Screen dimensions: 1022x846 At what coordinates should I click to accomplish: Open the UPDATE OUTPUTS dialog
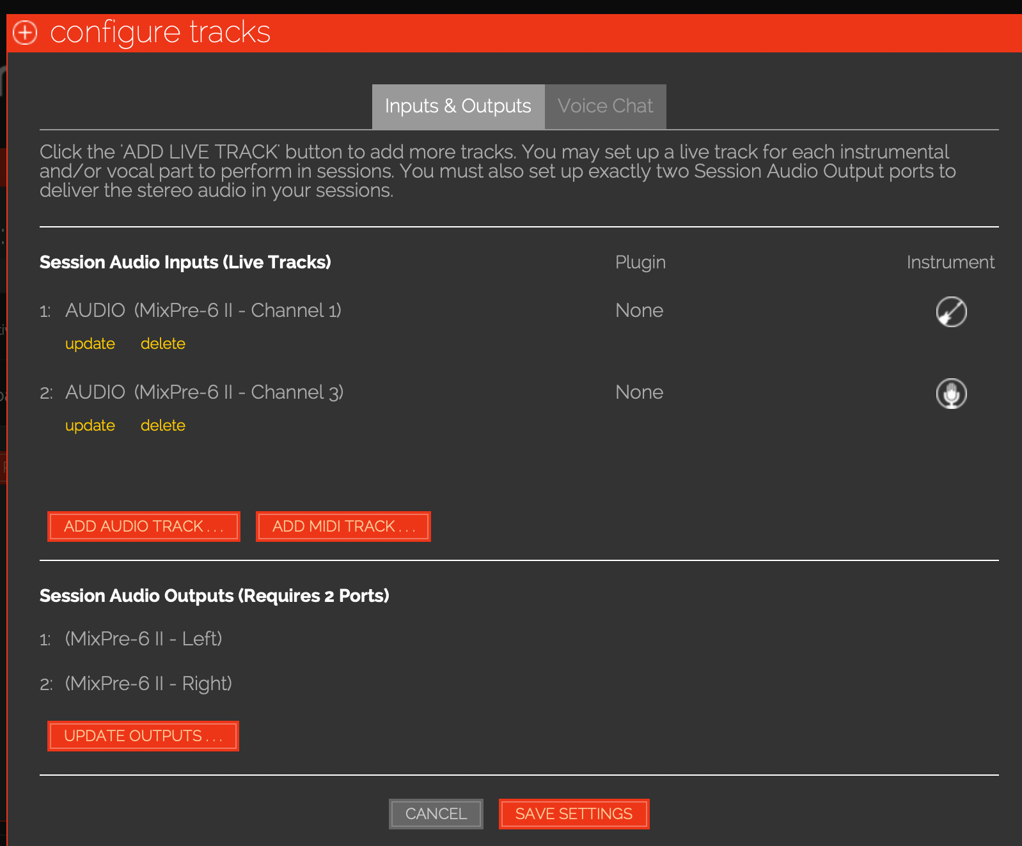143,736
